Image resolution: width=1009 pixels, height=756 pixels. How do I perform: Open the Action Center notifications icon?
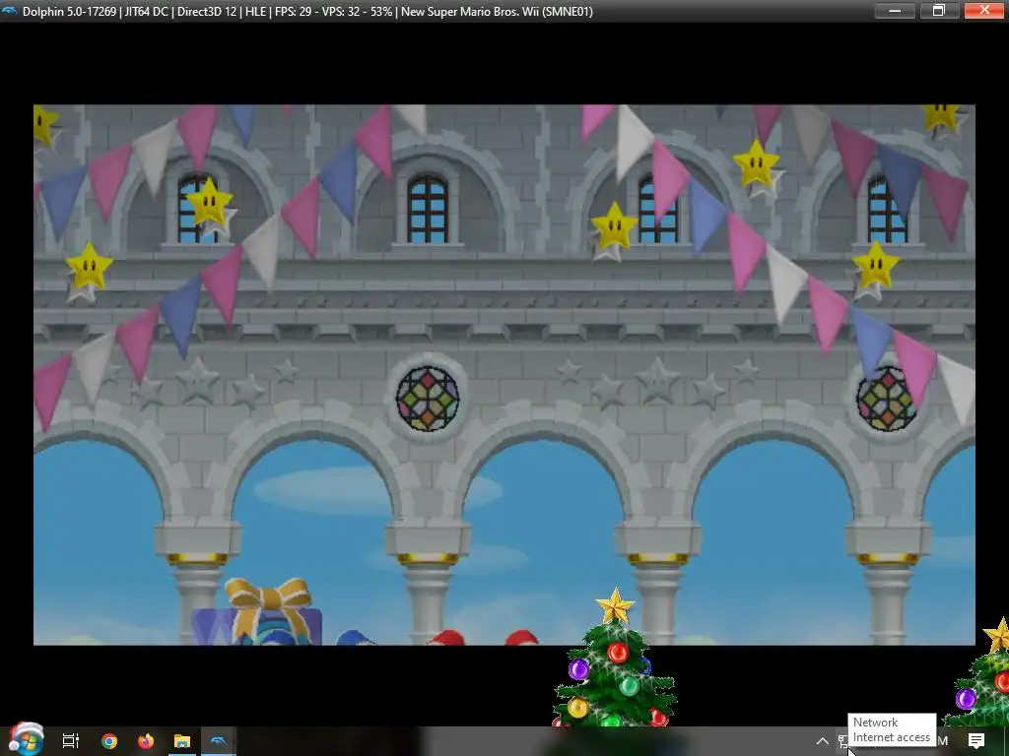tap(976, 741)
